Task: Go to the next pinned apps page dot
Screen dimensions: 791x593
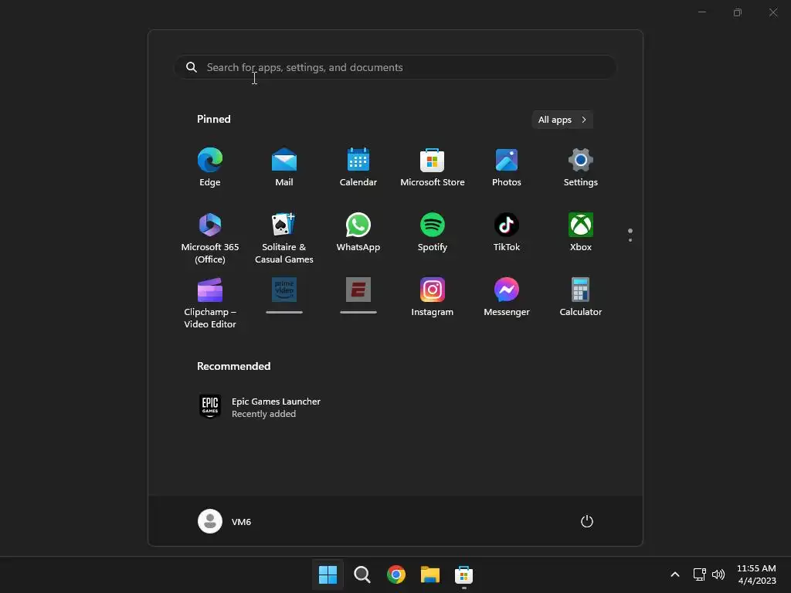Action: click(x=630, y=240)
